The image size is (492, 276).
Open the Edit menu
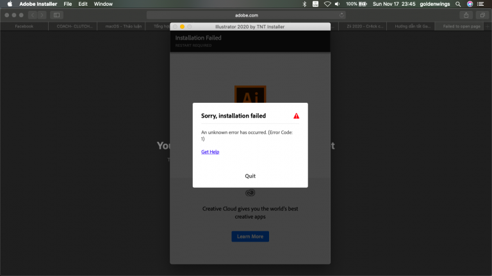point(83,4)
